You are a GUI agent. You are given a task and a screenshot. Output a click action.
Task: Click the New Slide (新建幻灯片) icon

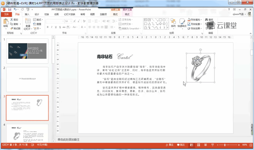28,21
